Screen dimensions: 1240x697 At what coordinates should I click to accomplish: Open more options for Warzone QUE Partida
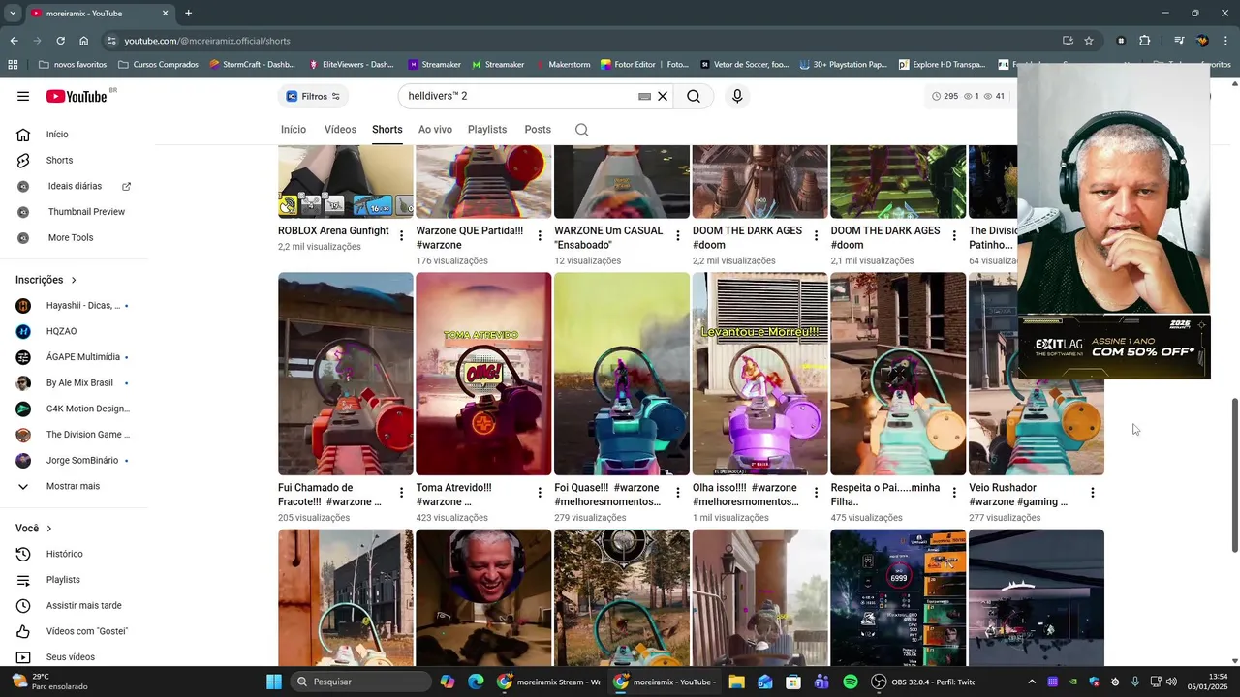pos(540,236)
